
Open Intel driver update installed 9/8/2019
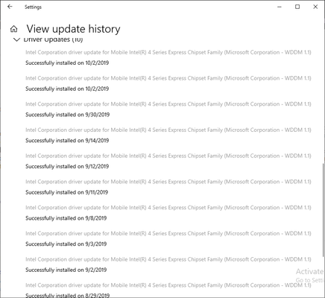point(168,207)
